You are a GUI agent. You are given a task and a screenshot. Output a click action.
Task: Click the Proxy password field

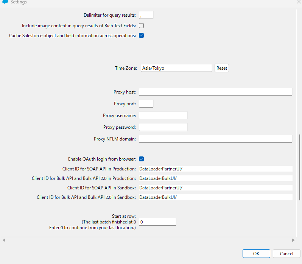[163, 127]
